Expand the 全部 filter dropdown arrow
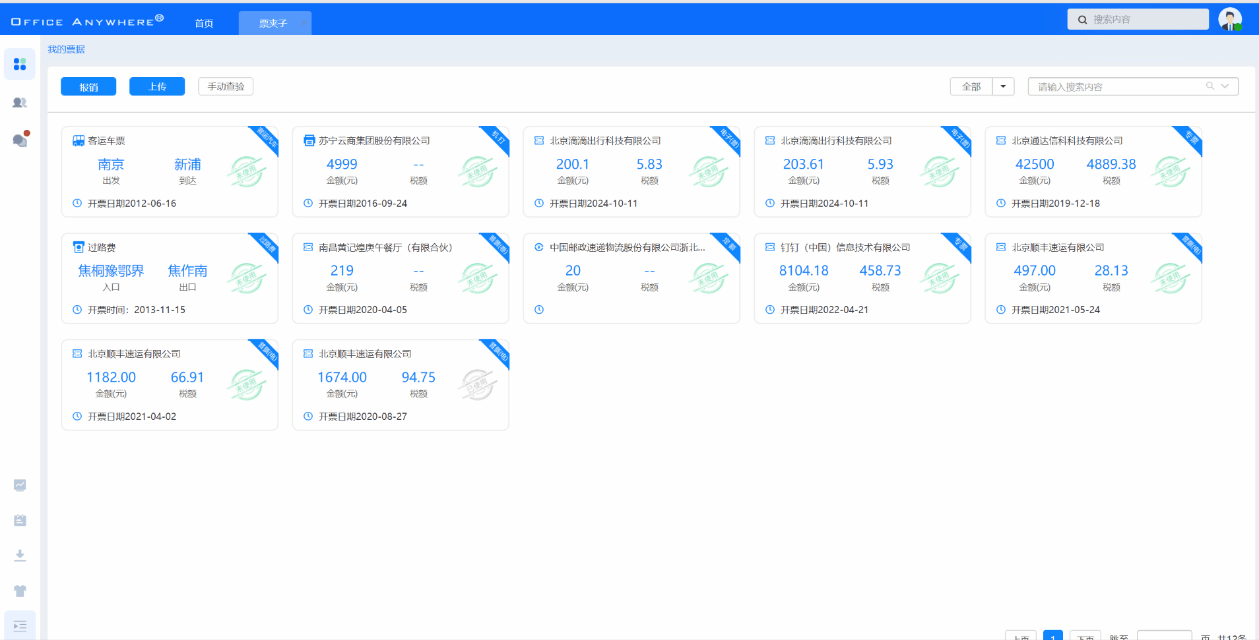1259x640 pixels. (x=1003, y=86)
